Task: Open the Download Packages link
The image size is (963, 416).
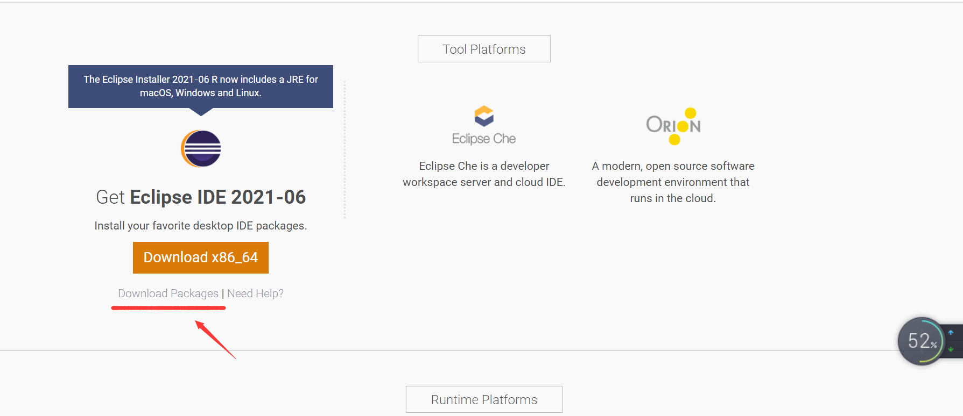Action: pos(168,293)
